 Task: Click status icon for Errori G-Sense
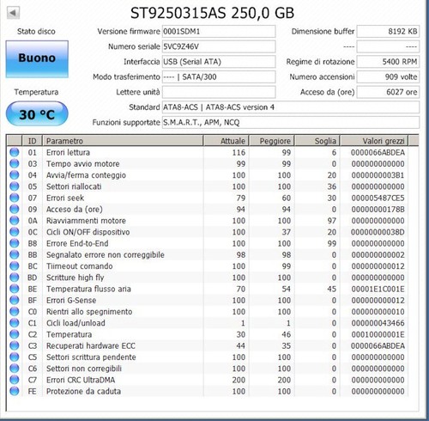click(15, 300)
